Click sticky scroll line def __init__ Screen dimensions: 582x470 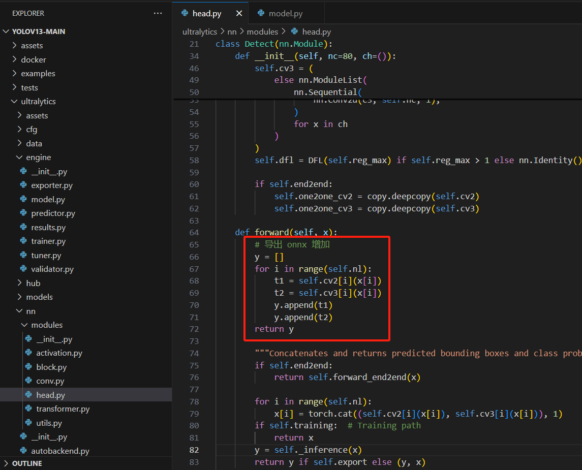316,56
